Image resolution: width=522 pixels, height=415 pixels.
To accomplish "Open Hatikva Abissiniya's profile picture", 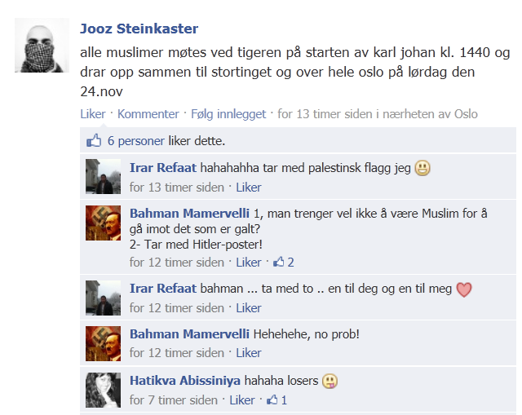I will click(x=104, y=390).
